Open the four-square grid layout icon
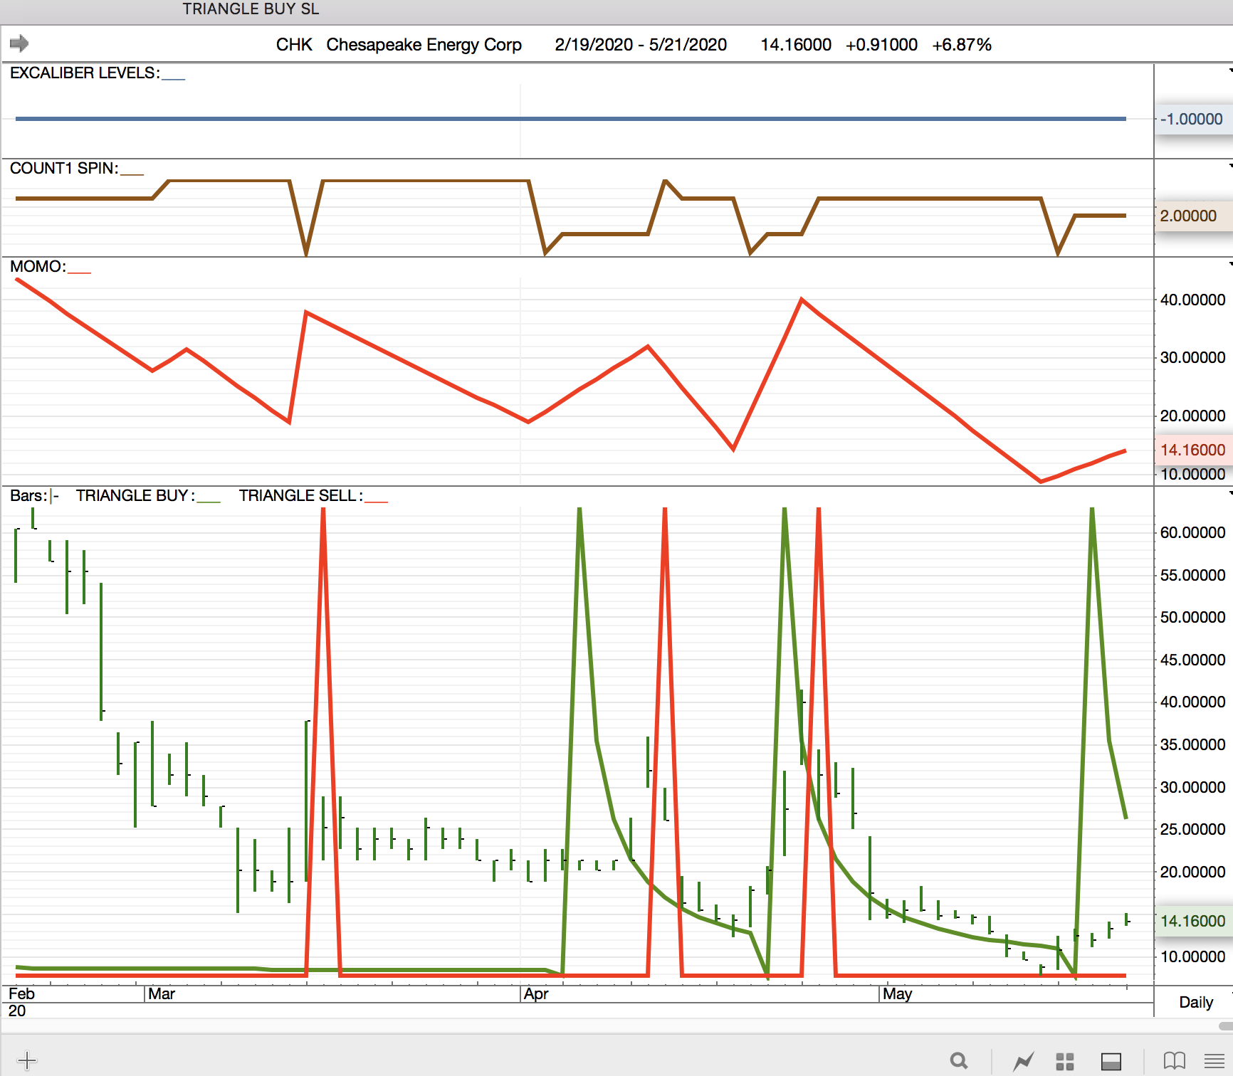 coord(1065,1061)
